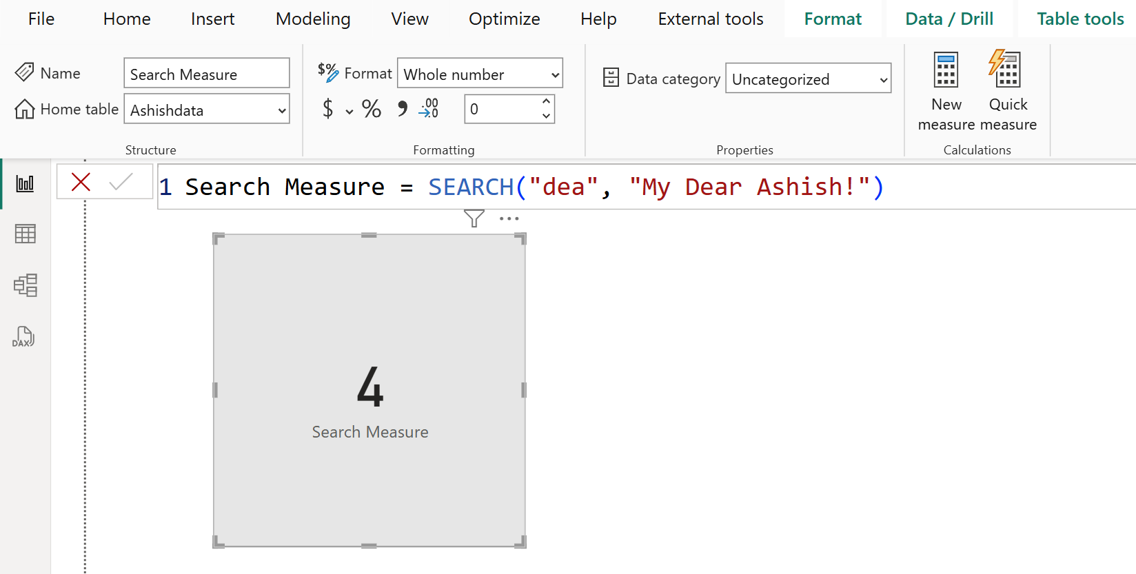
Task: Open the visual filter icon
Action: 474,218
